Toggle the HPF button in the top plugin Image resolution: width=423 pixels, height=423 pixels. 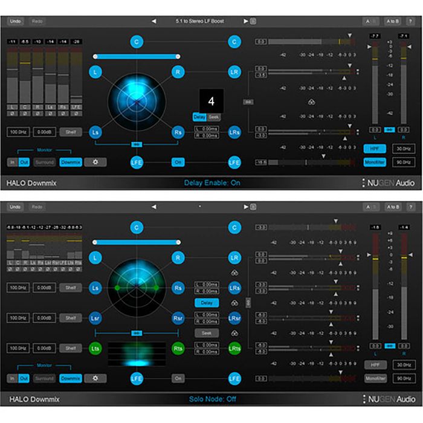tap(375, 148)
